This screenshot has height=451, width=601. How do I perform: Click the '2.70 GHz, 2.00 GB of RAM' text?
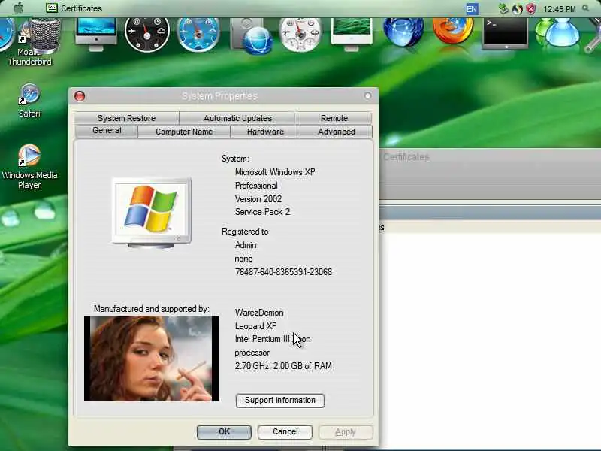[283, 366]
